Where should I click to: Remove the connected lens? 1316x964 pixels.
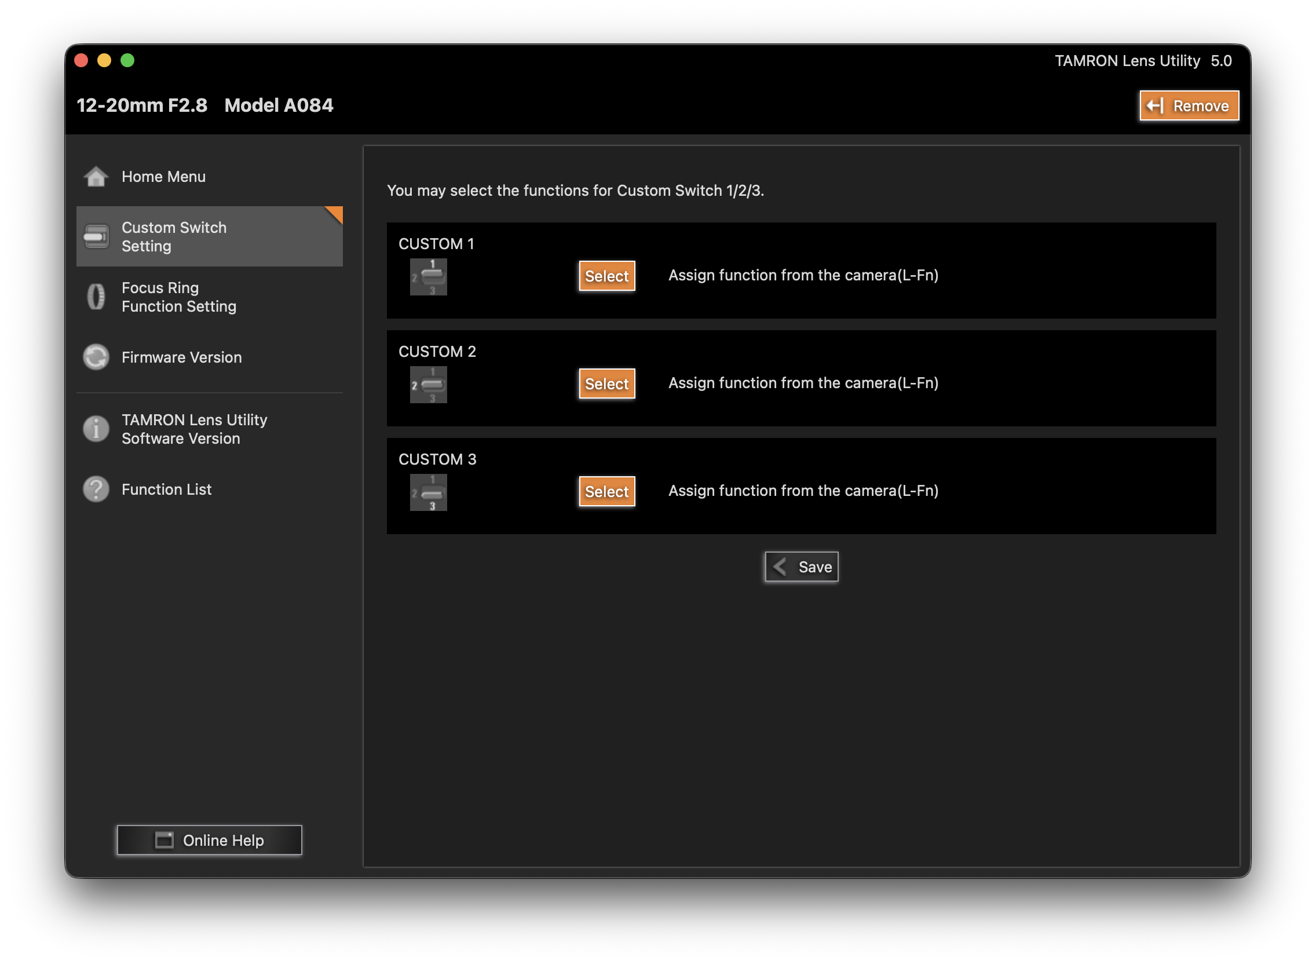click(x=1189, y=105)
